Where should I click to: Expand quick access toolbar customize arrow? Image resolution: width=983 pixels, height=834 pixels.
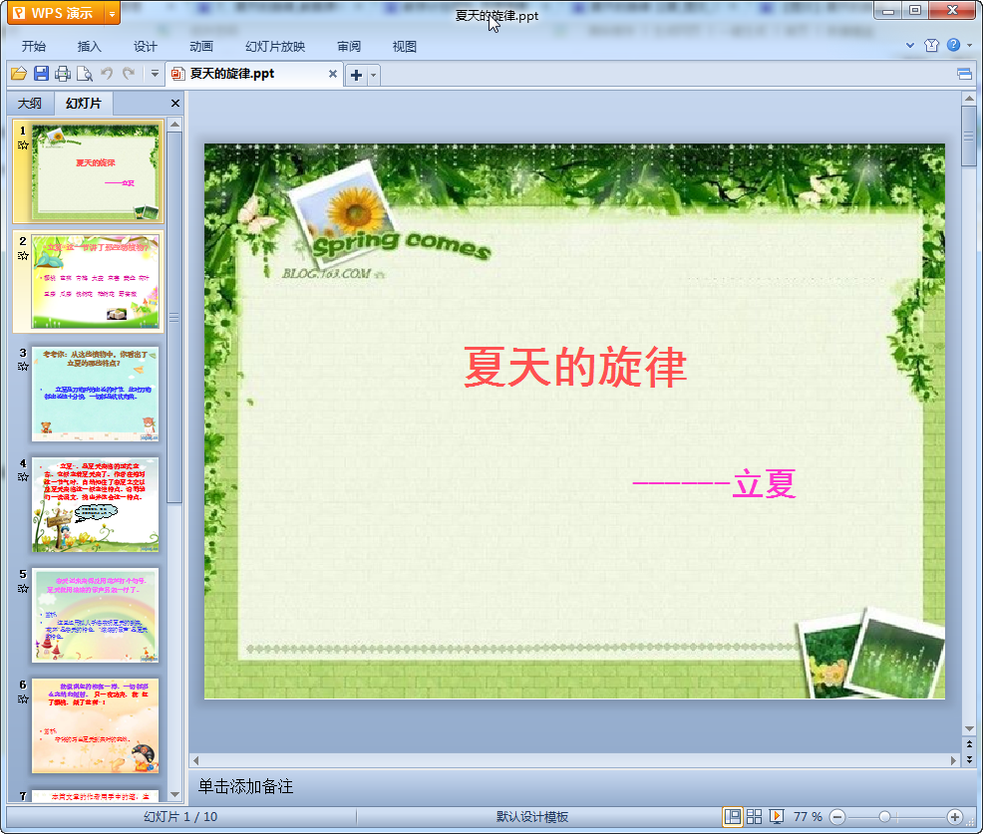[x=155, y=74]
